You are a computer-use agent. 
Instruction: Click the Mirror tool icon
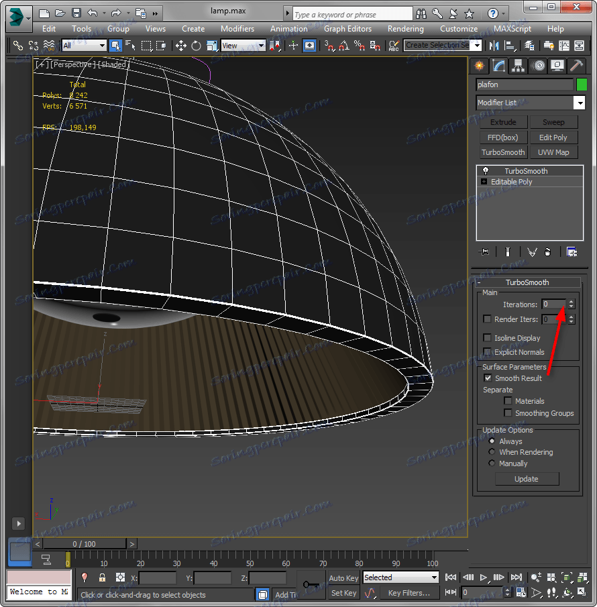pos(495,46)
